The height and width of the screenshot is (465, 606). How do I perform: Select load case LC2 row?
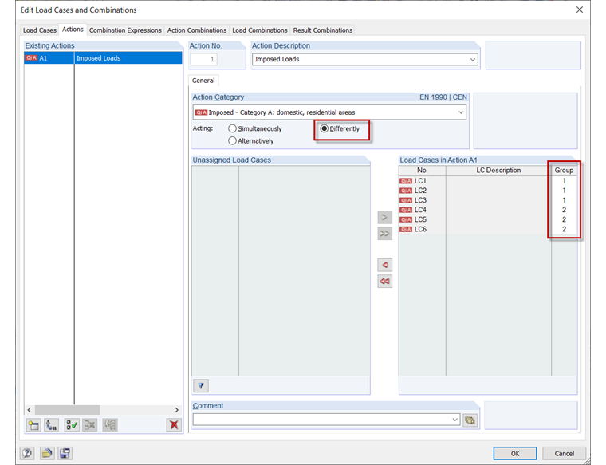coord(488,191)
